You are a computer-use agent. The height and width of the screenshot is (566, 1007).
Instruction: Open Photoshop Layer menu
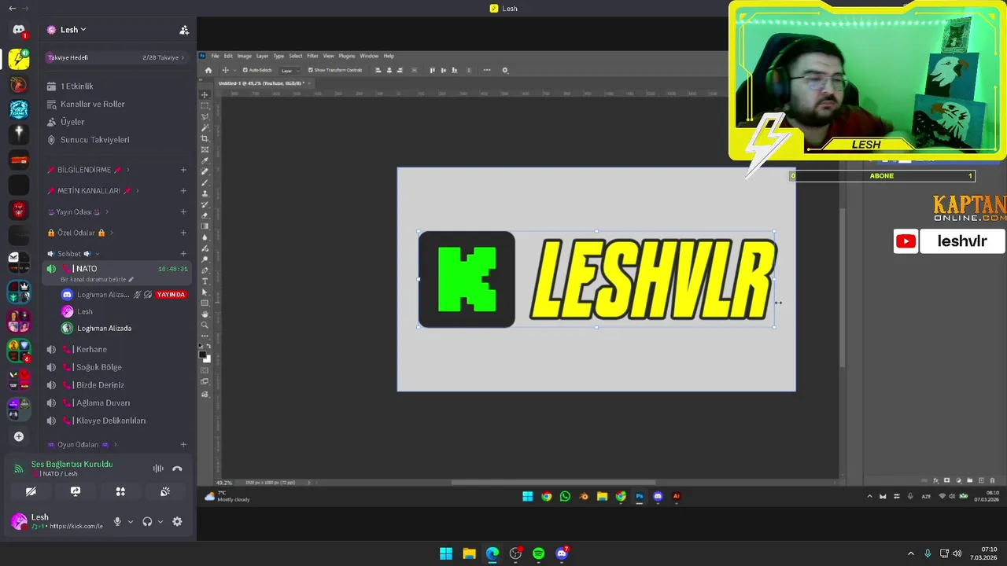[262, 56]
